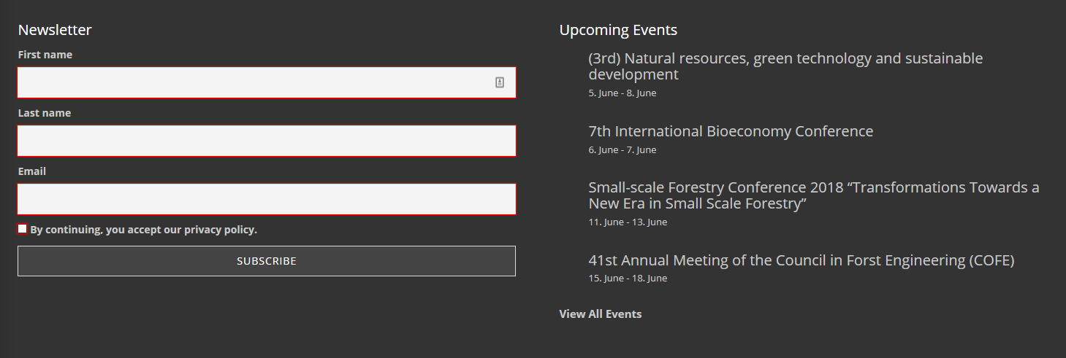The image size is (1066, 358).
Task: Focus the First name input field
Action: [x=267, y=82]
